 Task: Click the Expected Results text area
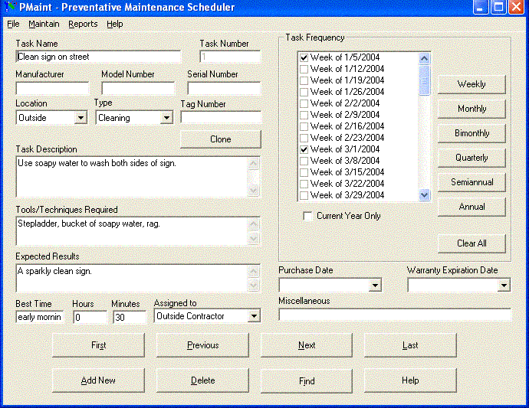click(x=132, y=279)
